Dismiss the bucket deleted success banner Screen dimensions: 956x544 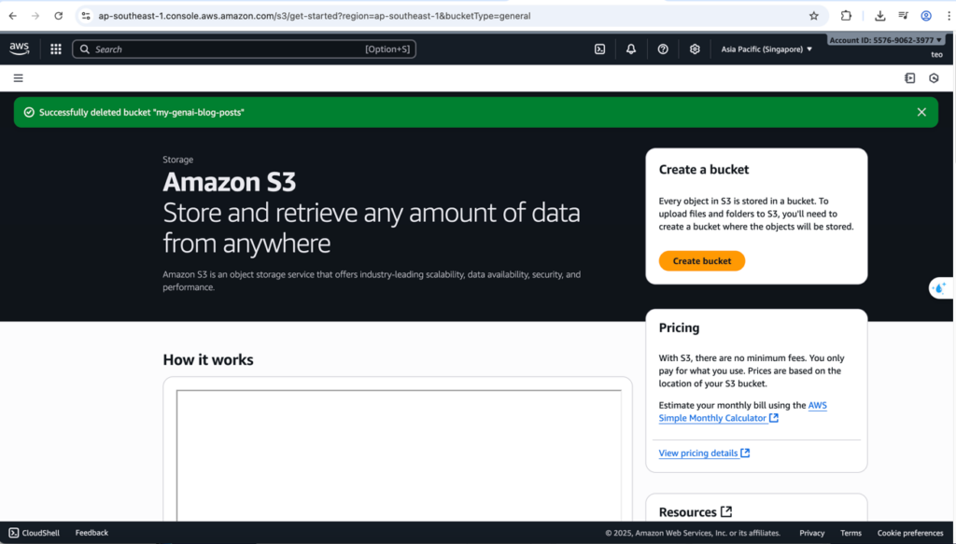(x=921, y=112)
